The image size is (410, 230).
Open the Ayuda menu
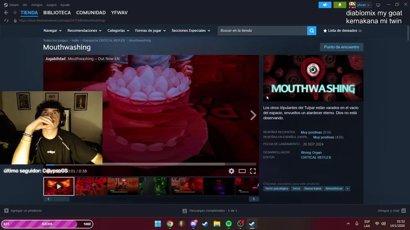(65, 5)
